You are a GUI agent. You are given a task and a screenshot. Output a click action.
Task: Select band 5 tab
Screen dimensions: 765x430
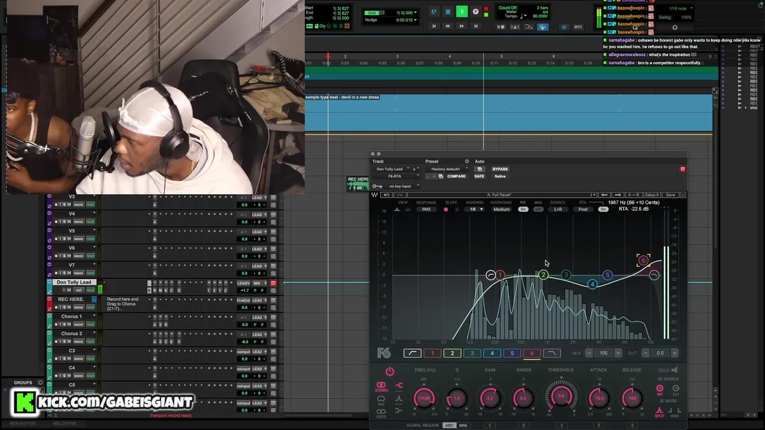point(512,353)
